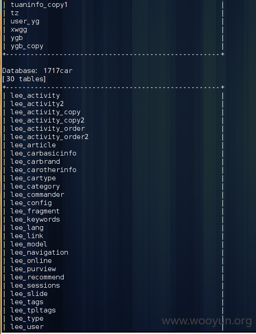Select the xwgg table name
256x334 pixels.
pyautogui.click(x=19, y=30)
